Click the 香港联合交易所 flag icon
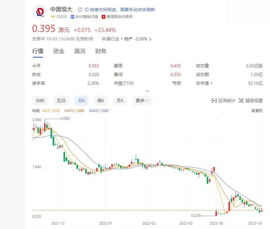270x229 pixels. pos(103,17)
